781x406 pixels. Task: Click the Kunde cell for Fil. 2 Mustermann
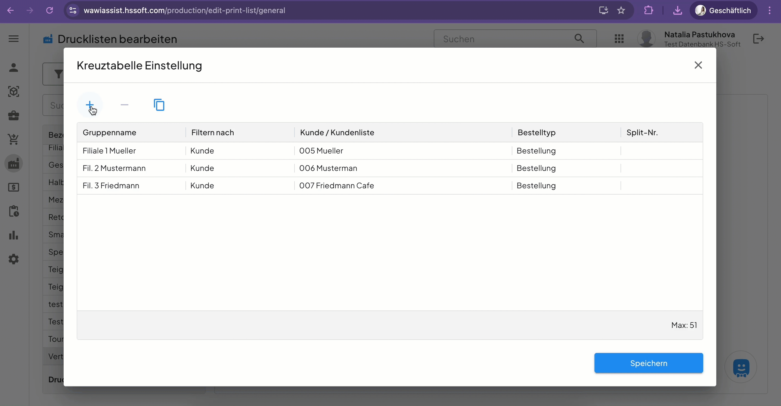202,168
